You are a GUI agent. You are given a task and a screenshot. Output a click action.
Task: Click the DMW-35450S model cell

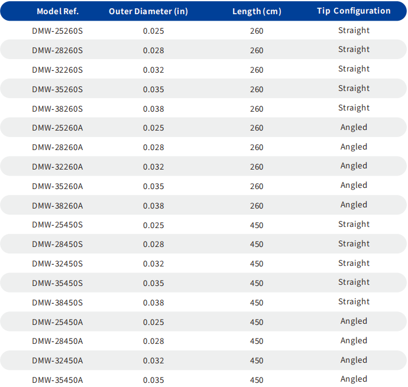pos(57,283)
